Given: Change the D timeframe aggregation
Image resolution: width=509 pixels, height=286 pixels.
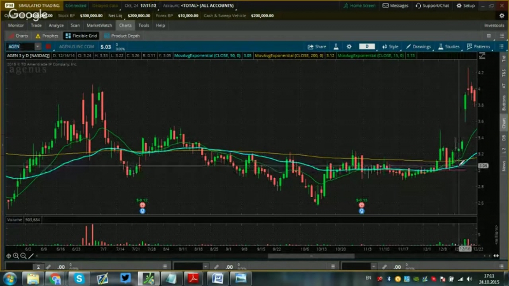Looking at the screenshot, I should (367, 46).
